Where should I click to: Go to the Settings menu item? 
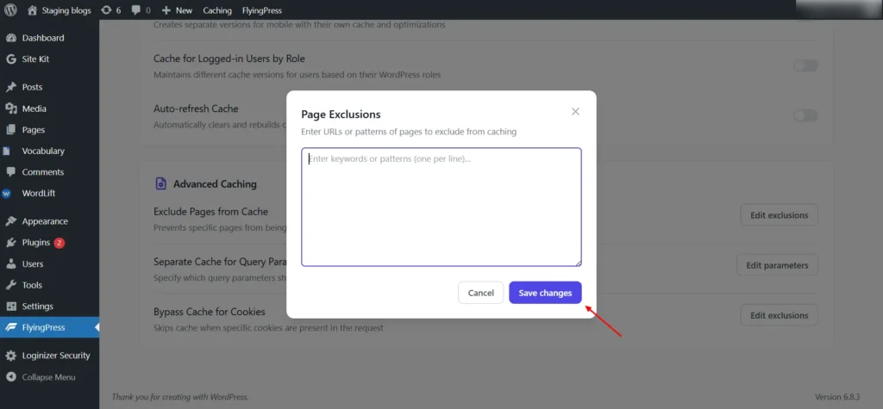point(37,307)
